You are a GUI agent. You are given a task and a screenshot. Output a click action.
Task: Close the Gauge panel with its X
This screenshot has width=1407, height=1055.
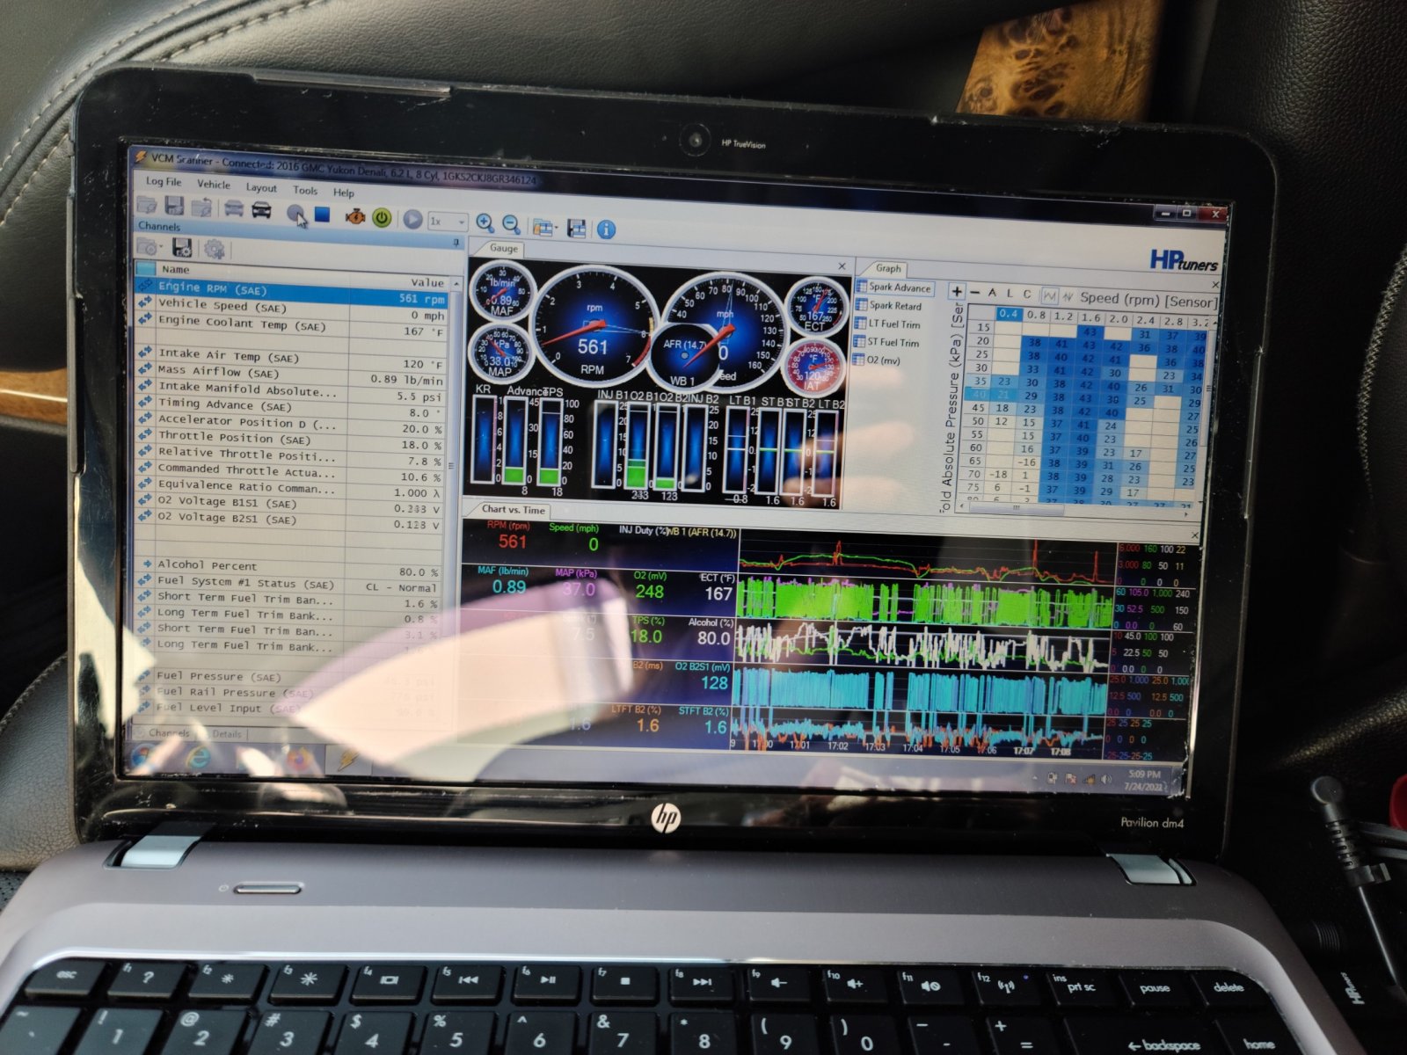pyautogui.click(x=842, y=266)
